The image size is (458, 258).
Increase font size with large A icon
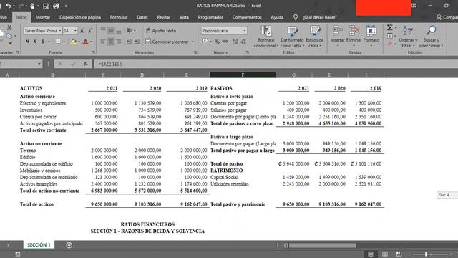pyautogui.click(x=82, y=31)
